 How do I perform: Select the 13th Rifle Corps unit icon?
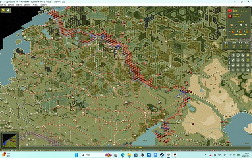click(x=230, y=16)
